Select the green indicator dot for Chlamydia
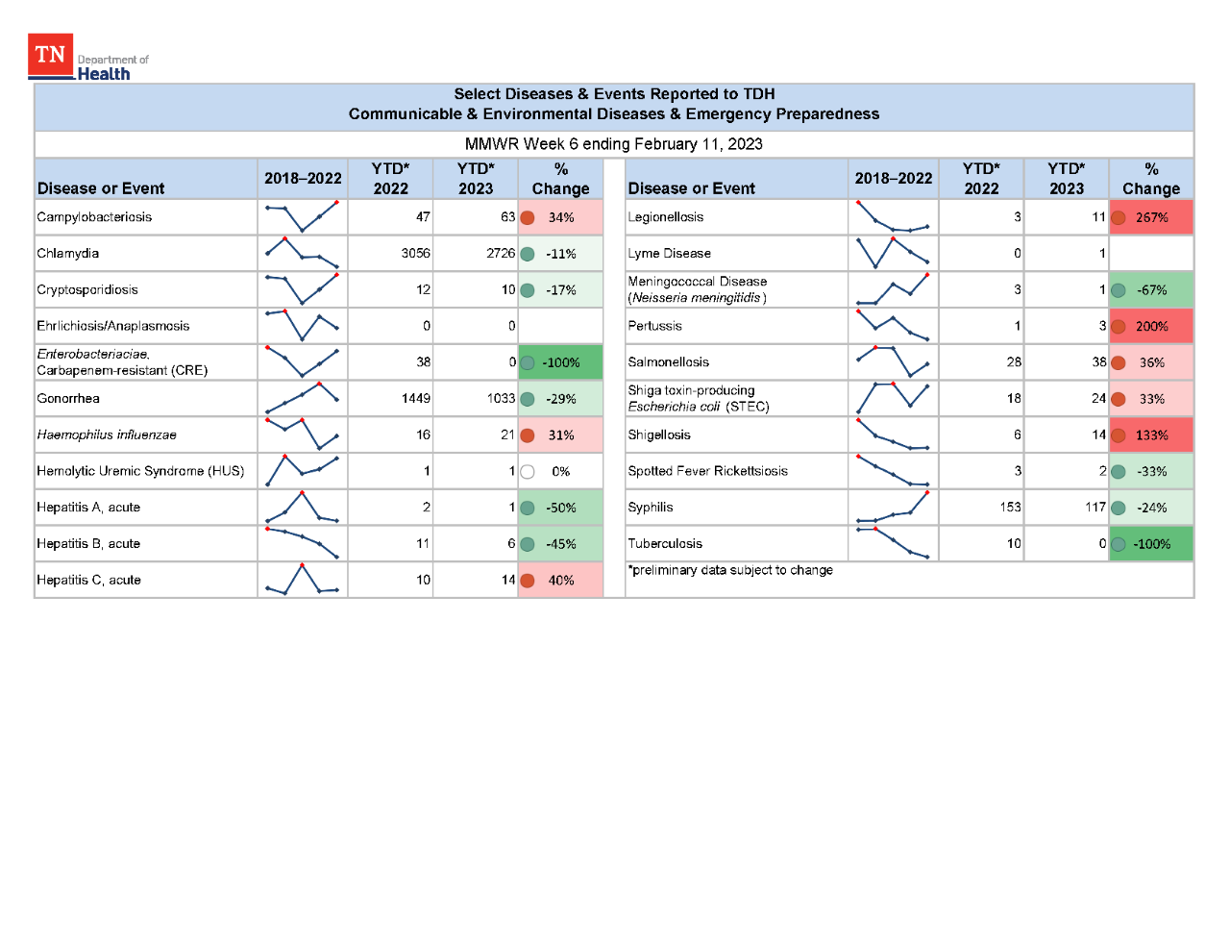 (x=528, y=254)
